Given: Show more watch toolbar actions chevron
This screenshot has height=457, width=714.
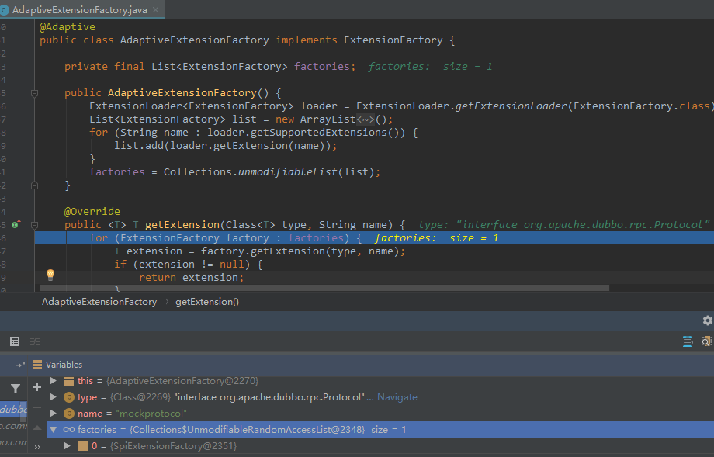Looking at the screenshot, I should [37, 447].
